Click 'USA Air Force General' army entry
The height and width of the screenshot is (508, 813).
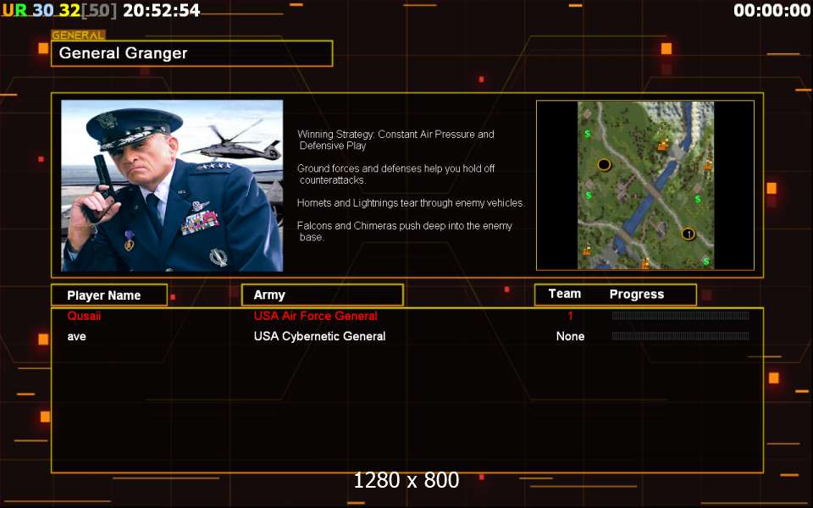(315, 316)
